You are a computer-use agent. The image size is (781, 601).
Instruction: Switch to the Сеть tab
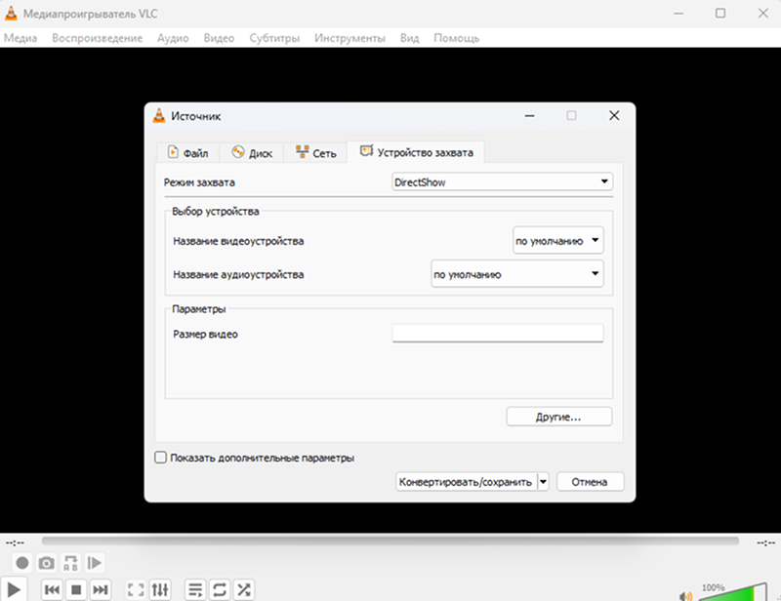pyautogui.click(x=315, y=153)
